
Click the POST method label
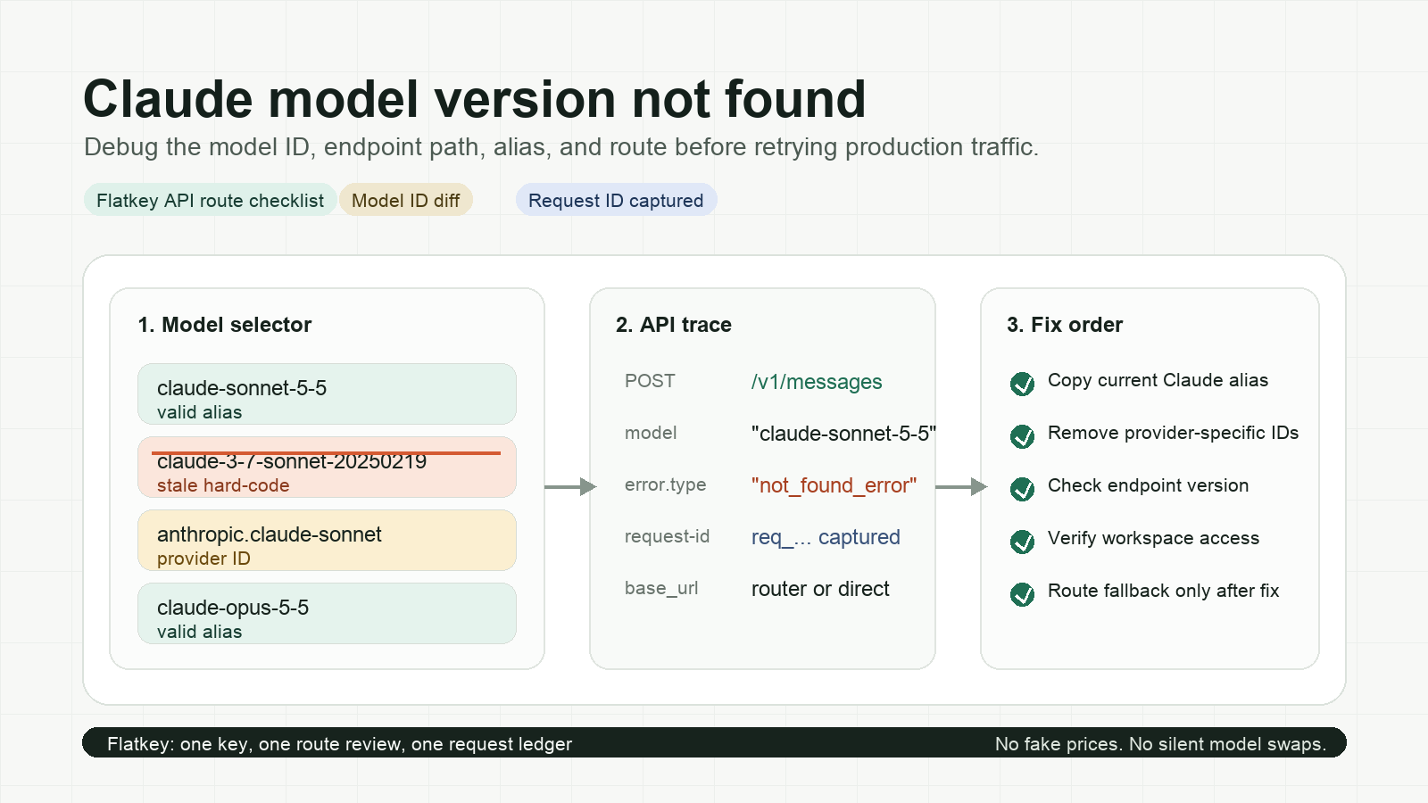pyautogui.click(x=650, y=381)
